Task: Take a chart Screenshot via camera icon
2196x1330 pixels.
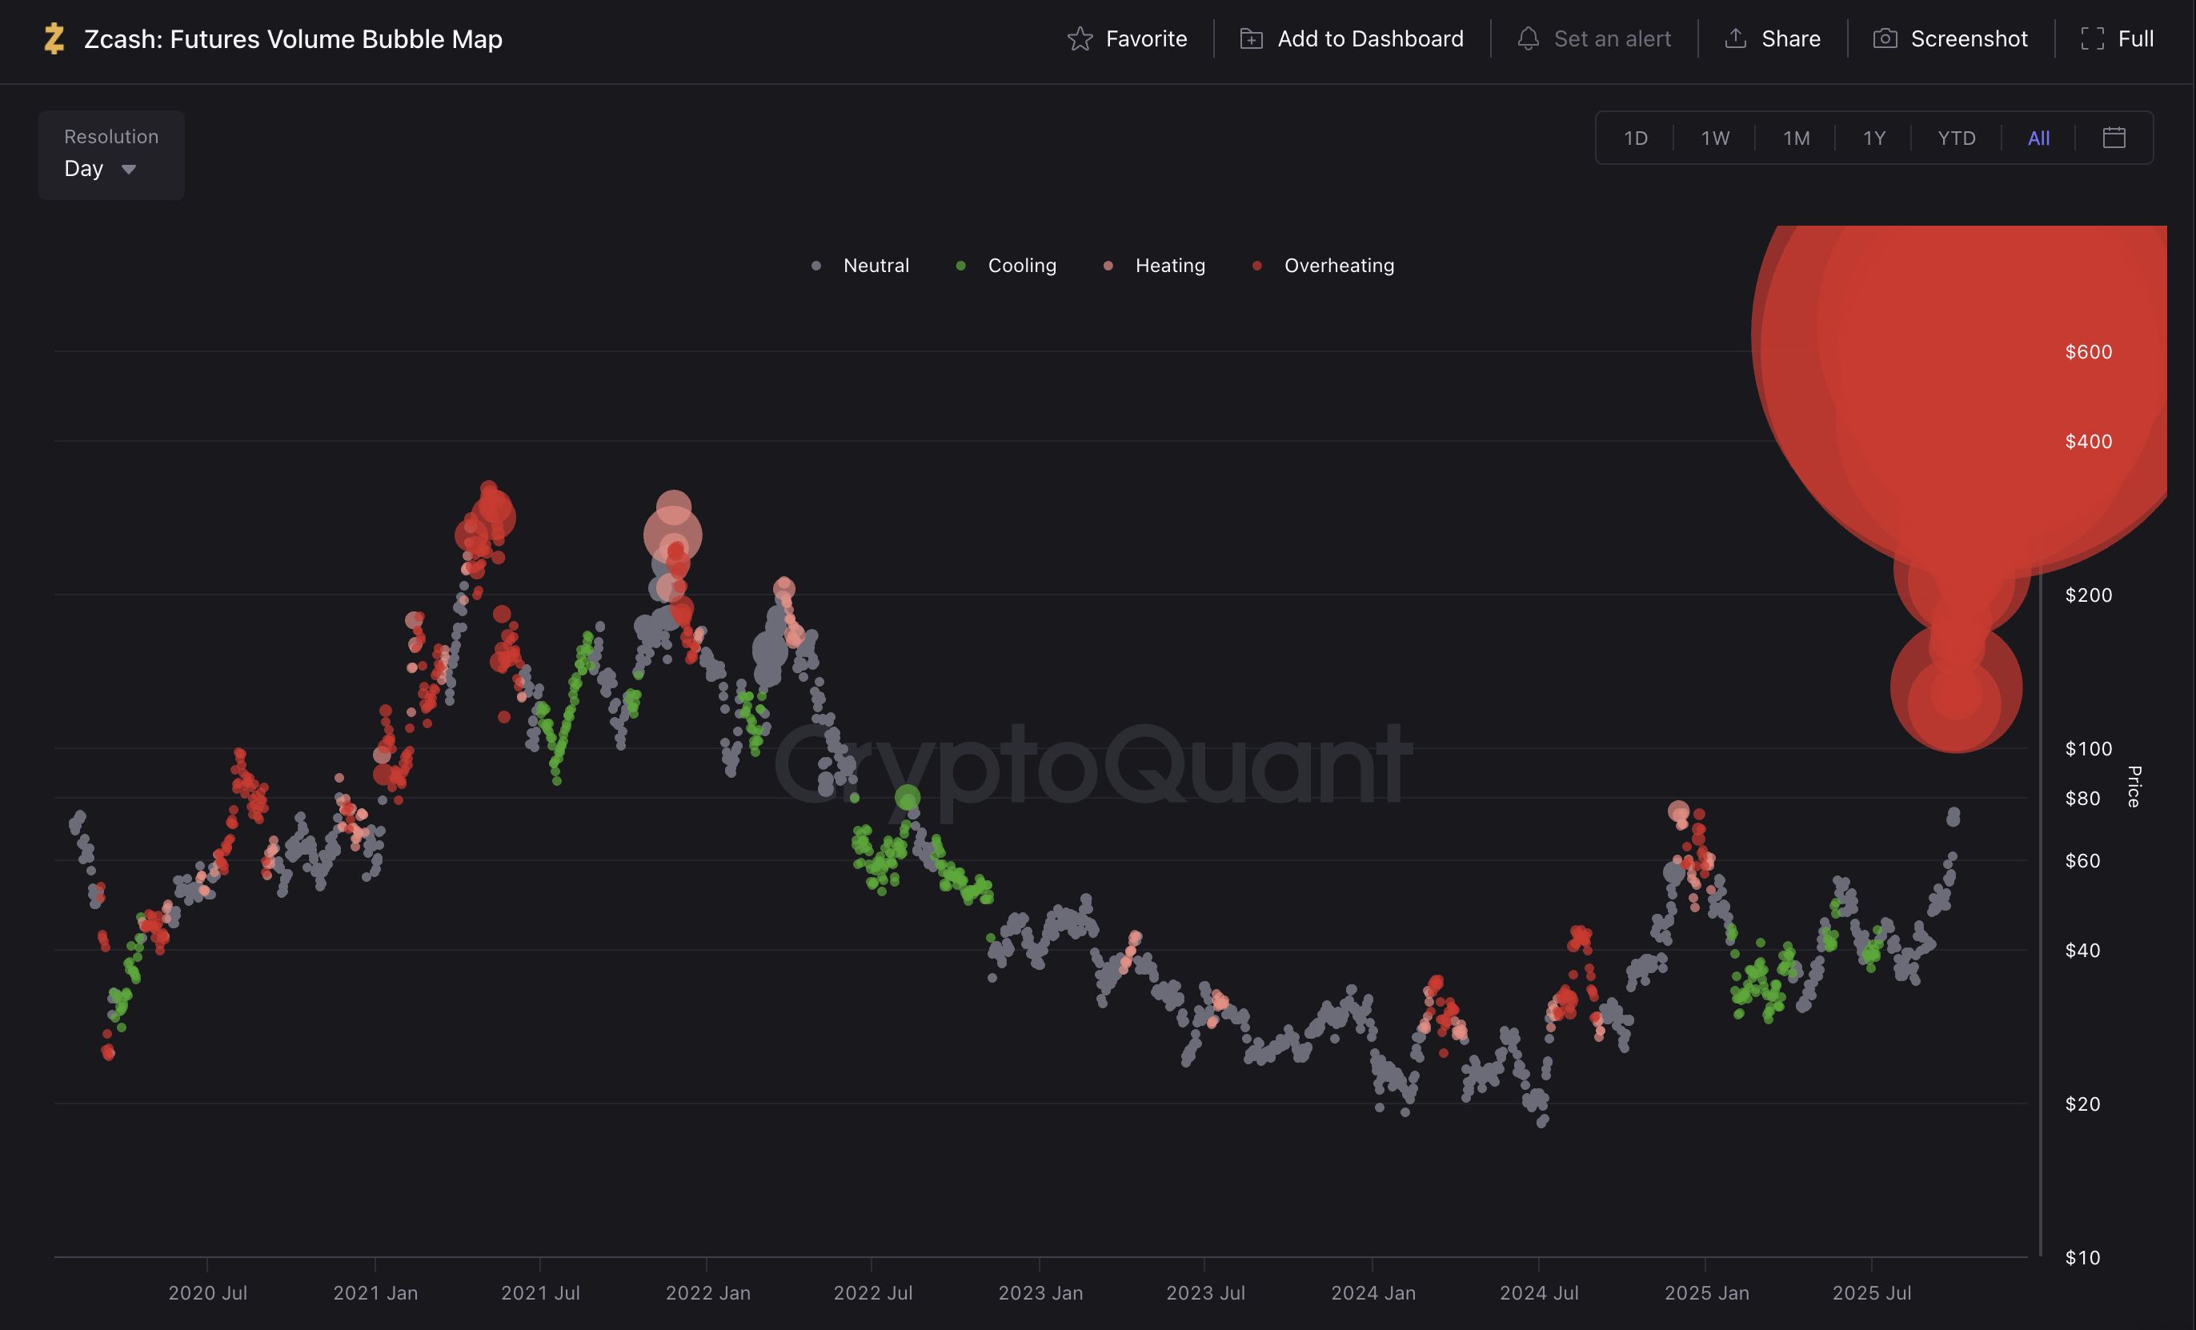Action: [1885, 38]
